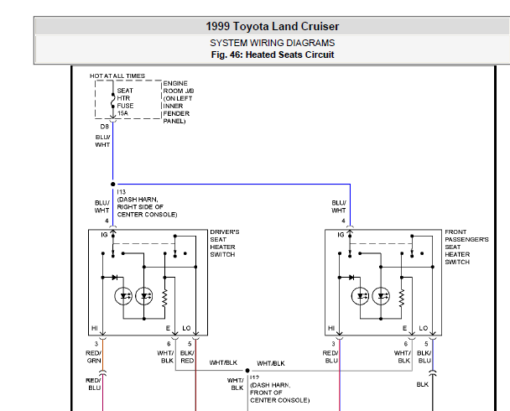Select the "HOT AT ALL TIMES" label
The width and height of the screenshot is (510, 411).
(117, 75)
